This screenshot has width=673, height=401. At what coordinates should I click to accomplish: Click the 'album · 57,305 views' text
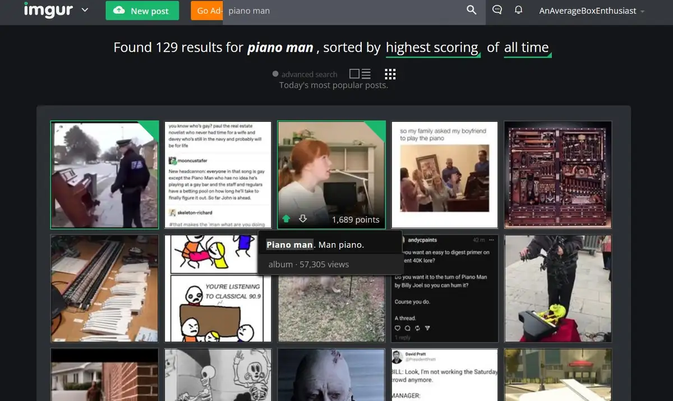click(x=308, y=264)
